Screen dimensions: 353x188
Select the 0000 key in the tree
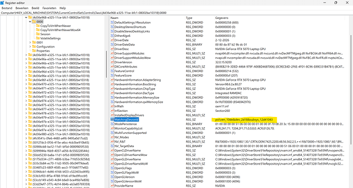click(x=39, y=21)
